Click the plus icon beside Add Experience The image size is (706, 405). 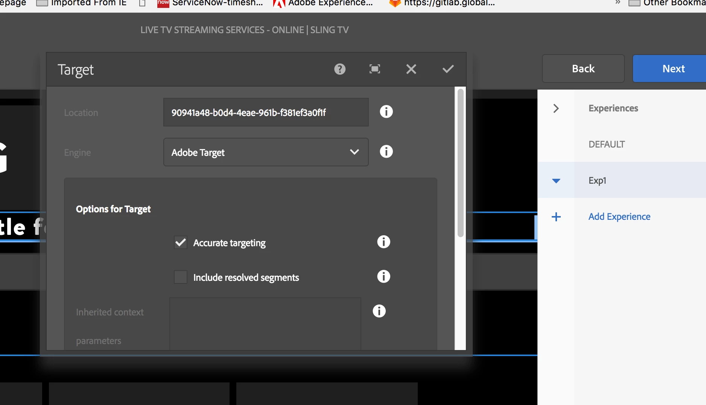(x=556, y=217)
